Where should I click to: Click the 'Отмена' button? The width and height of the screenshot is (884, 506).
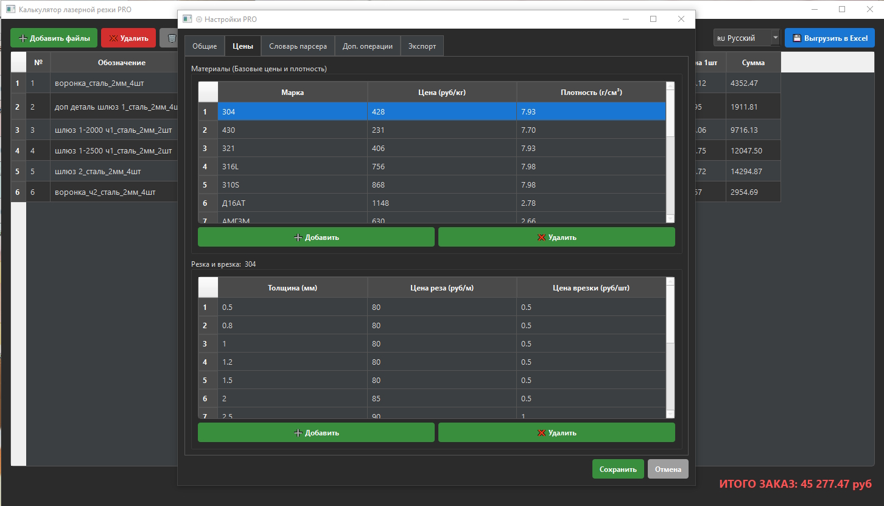click(668, 469)
